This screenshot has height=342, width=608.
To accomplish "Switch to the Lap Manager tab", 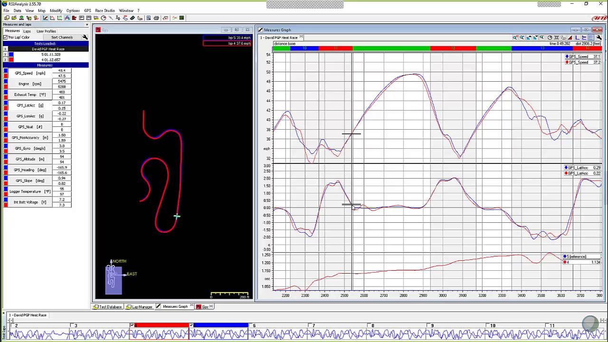I will 139,306.
